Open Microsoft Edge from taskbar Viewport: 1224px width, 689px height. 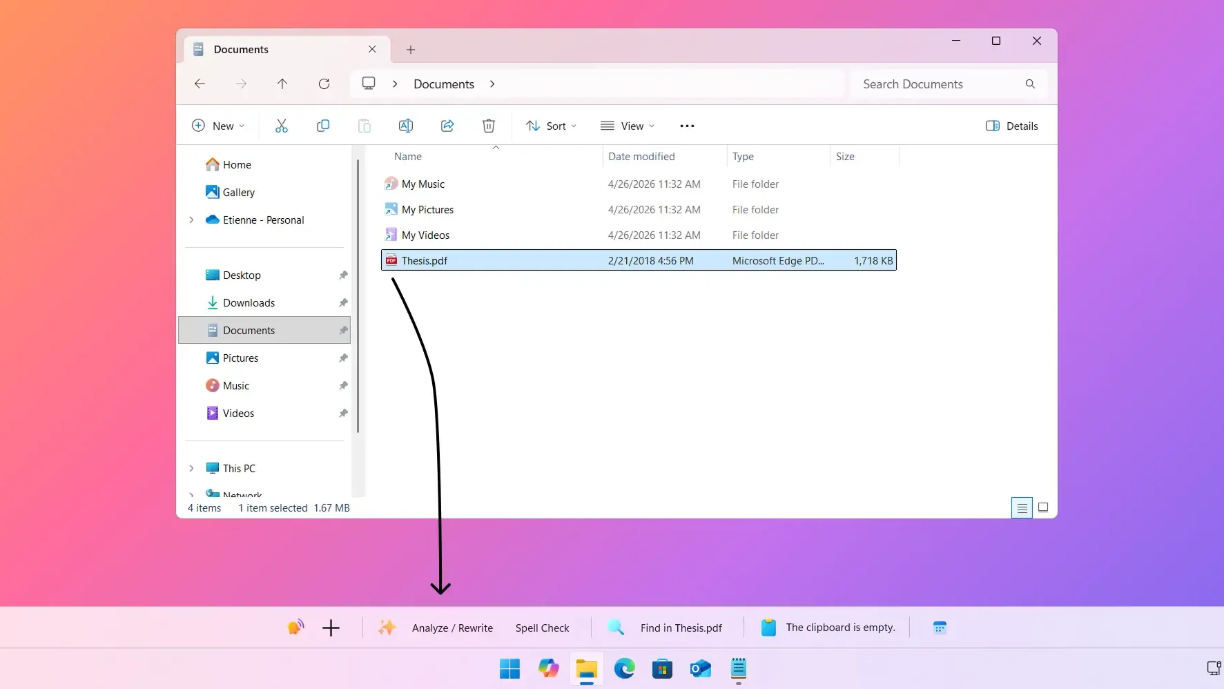[x=625, y=668]
